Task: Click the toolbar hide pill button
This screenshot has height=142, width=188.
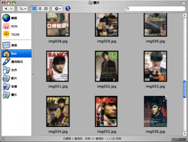Action: pyautogui.click(x=183, y=3)
